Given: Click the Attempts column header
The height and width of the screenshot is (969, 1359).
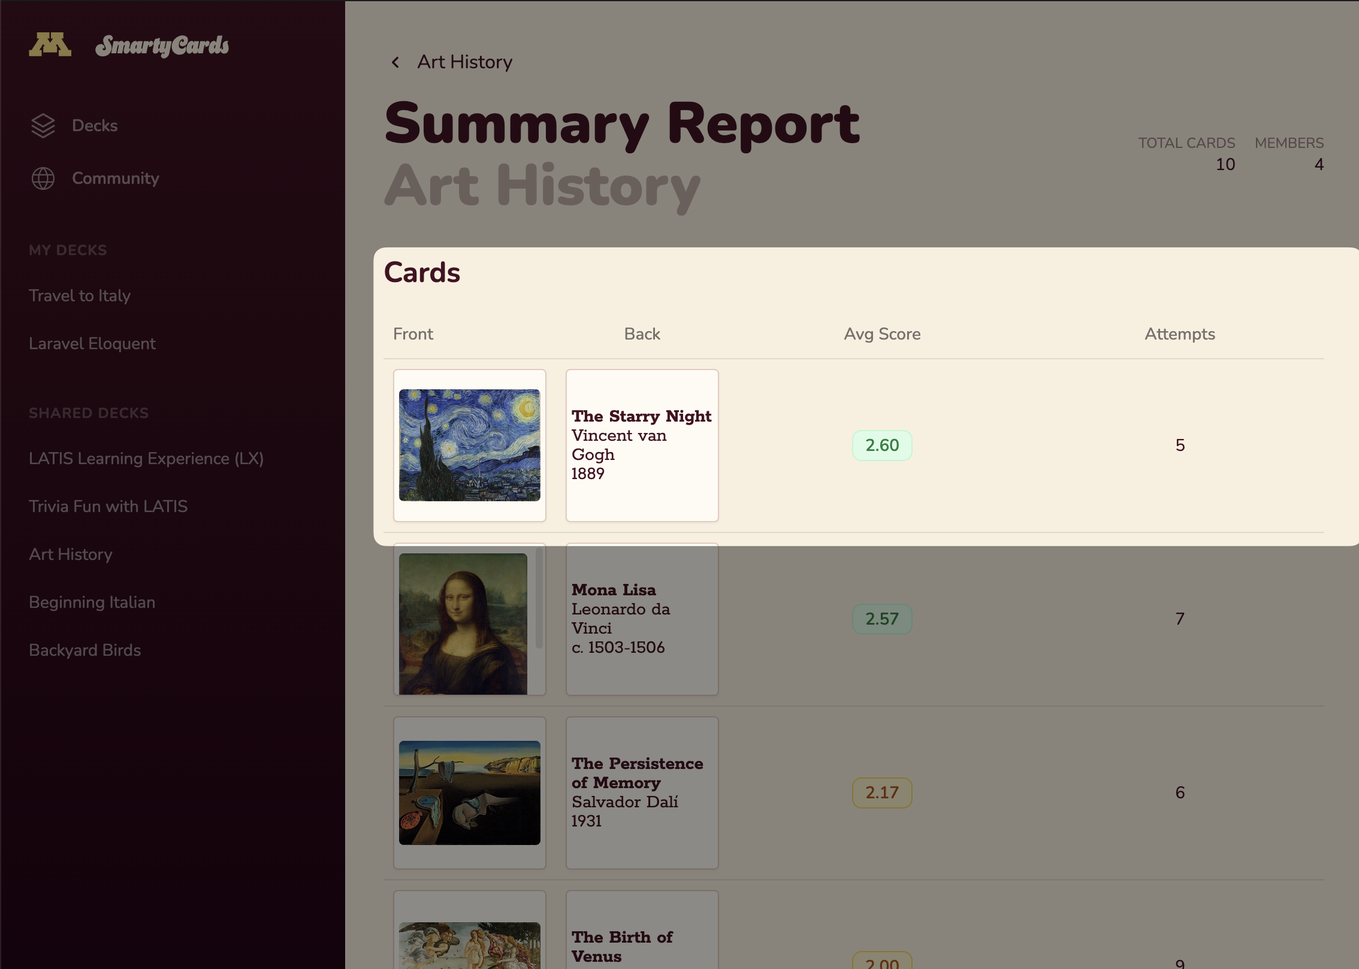Looking at the screenshot, I should (1180, 334).
